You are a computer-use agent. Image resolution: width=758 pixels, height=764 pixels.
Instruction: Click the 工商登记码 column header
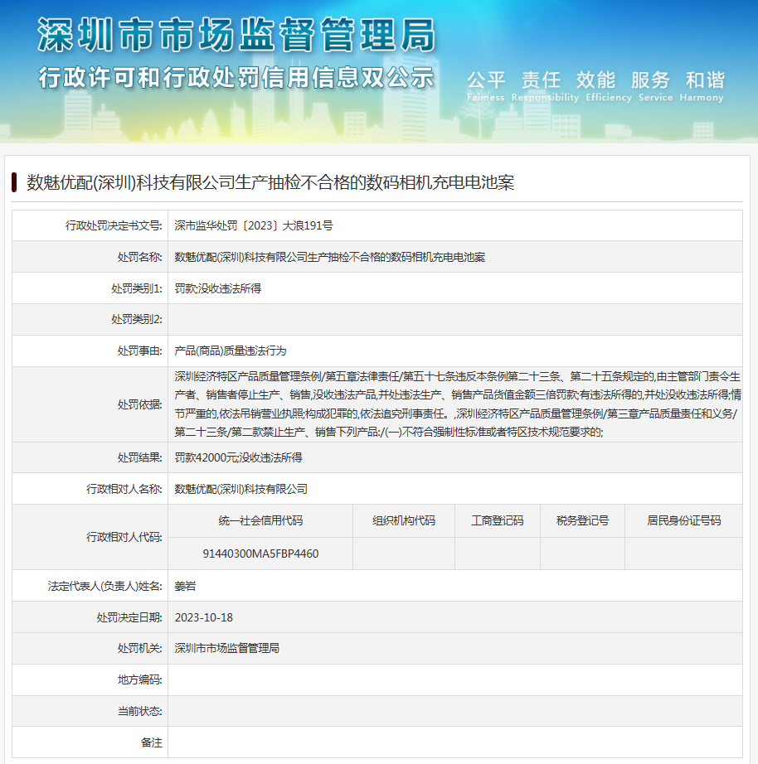497,520
